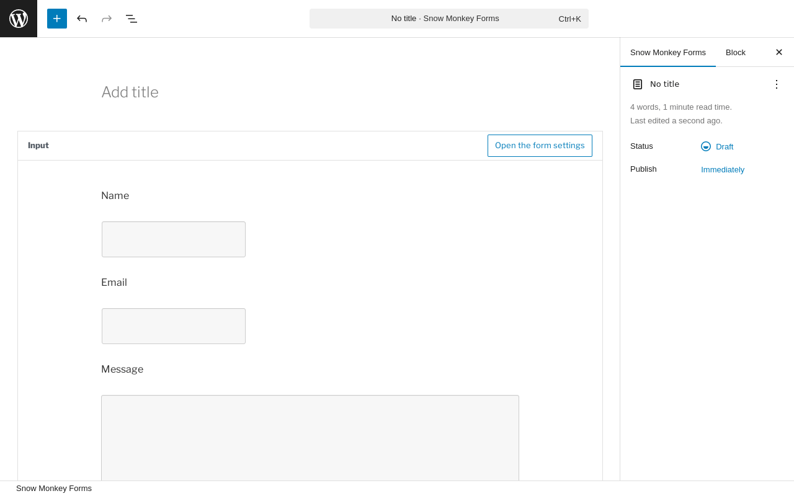Undo the last change
This screenshot has width=794, height=496.
pos(82,19)
